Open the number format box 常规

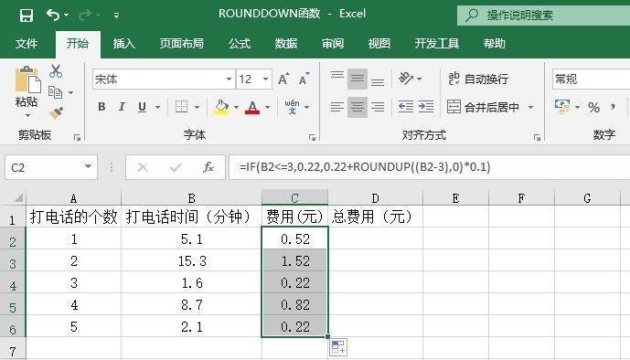click(x=591, y=79)
